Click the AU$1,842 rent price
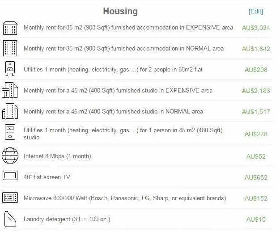 click(x=256, y=49)
